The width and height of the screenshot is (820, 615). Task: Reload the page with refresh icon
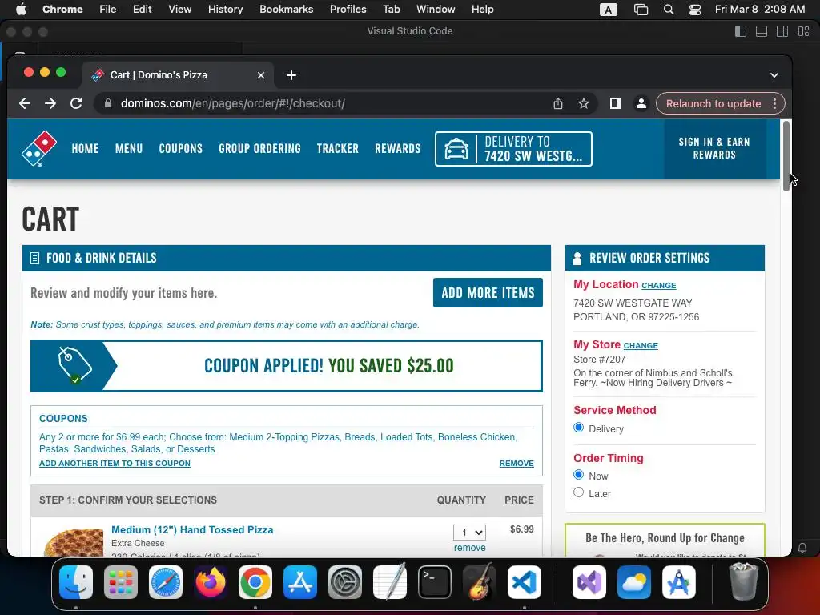[x=76, y=103]
